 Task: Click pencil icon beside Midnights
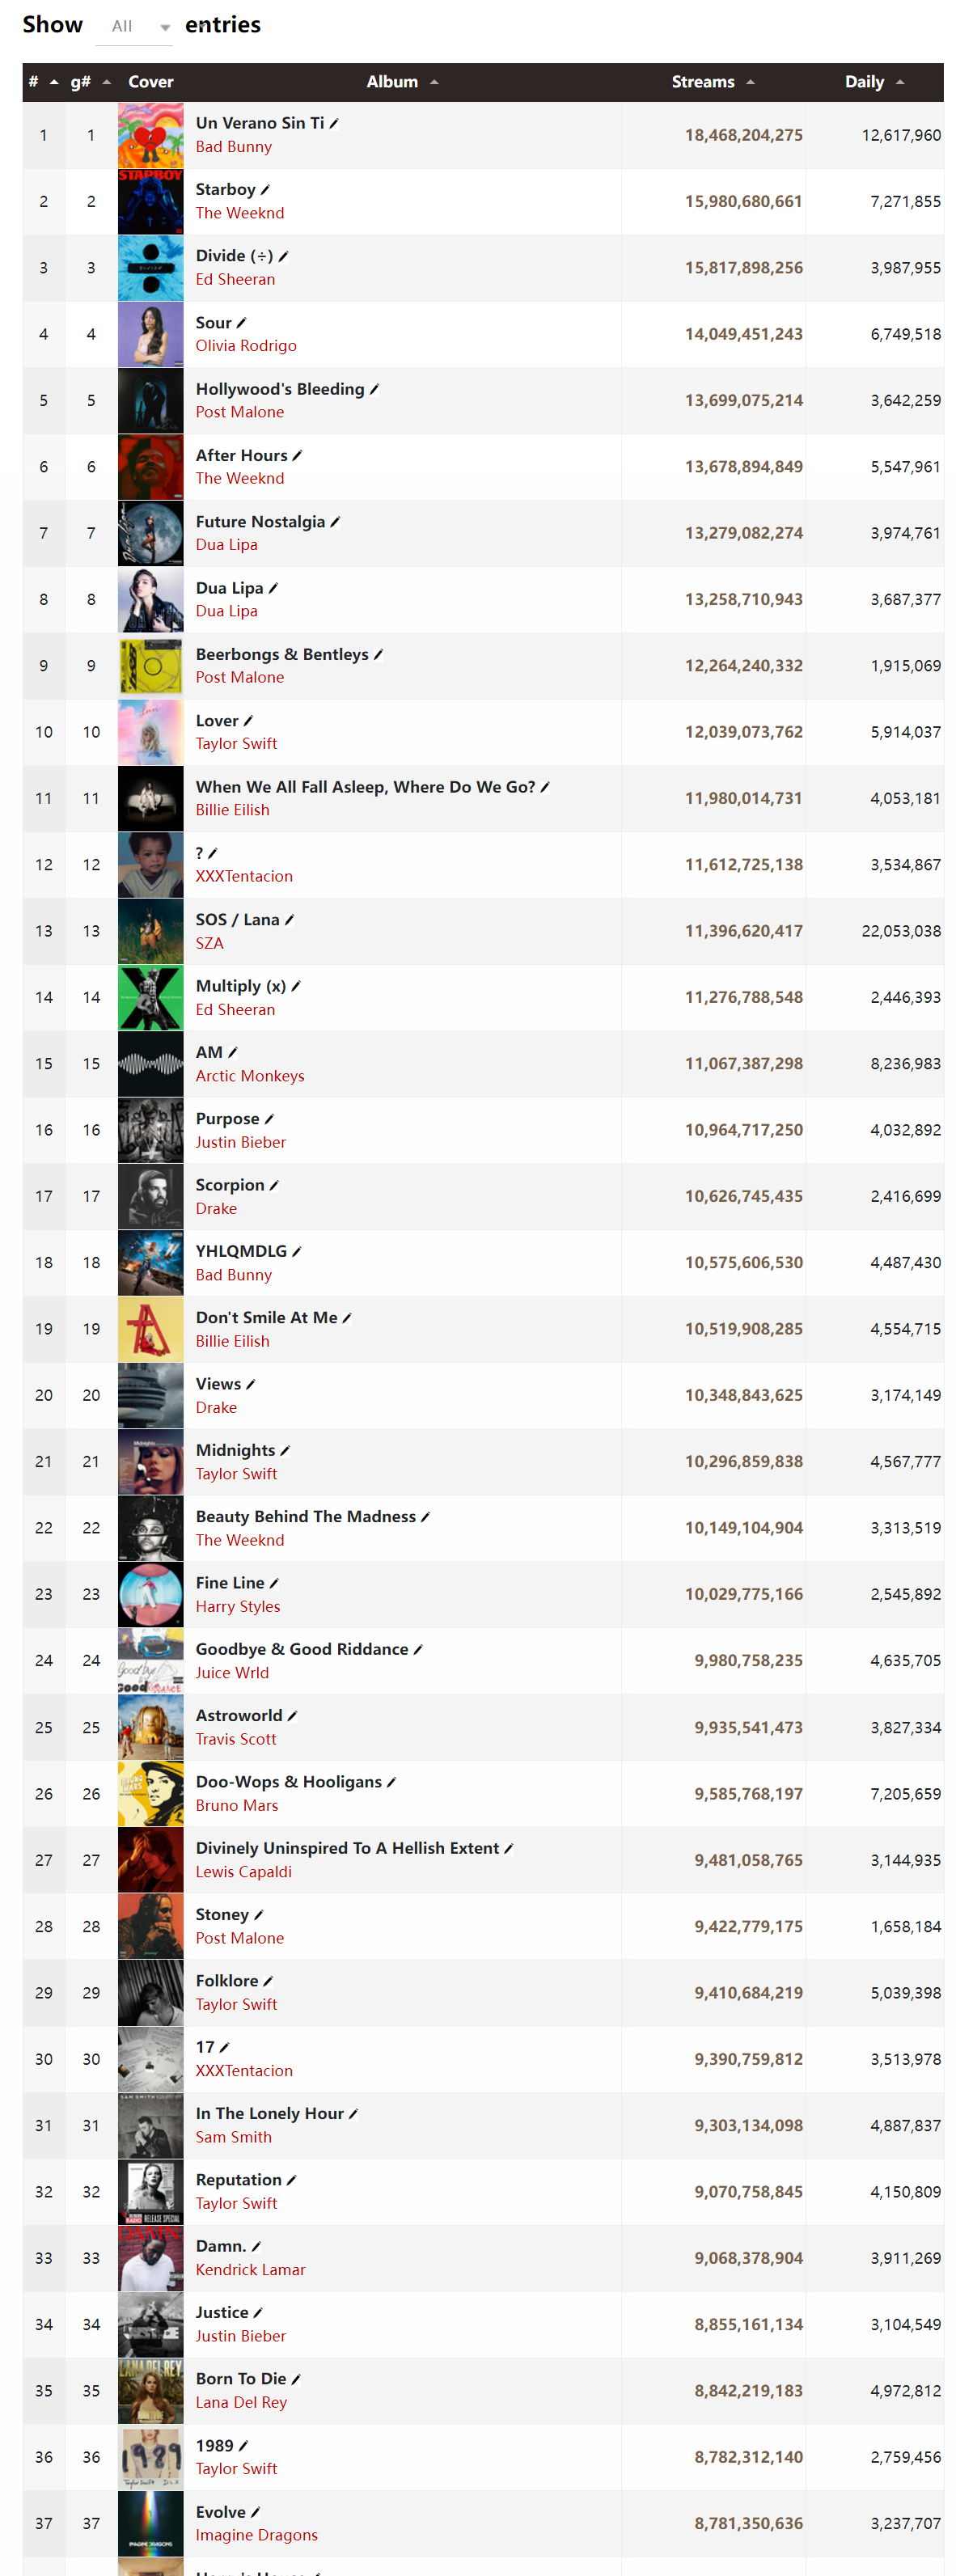(x=285, y=1451)
